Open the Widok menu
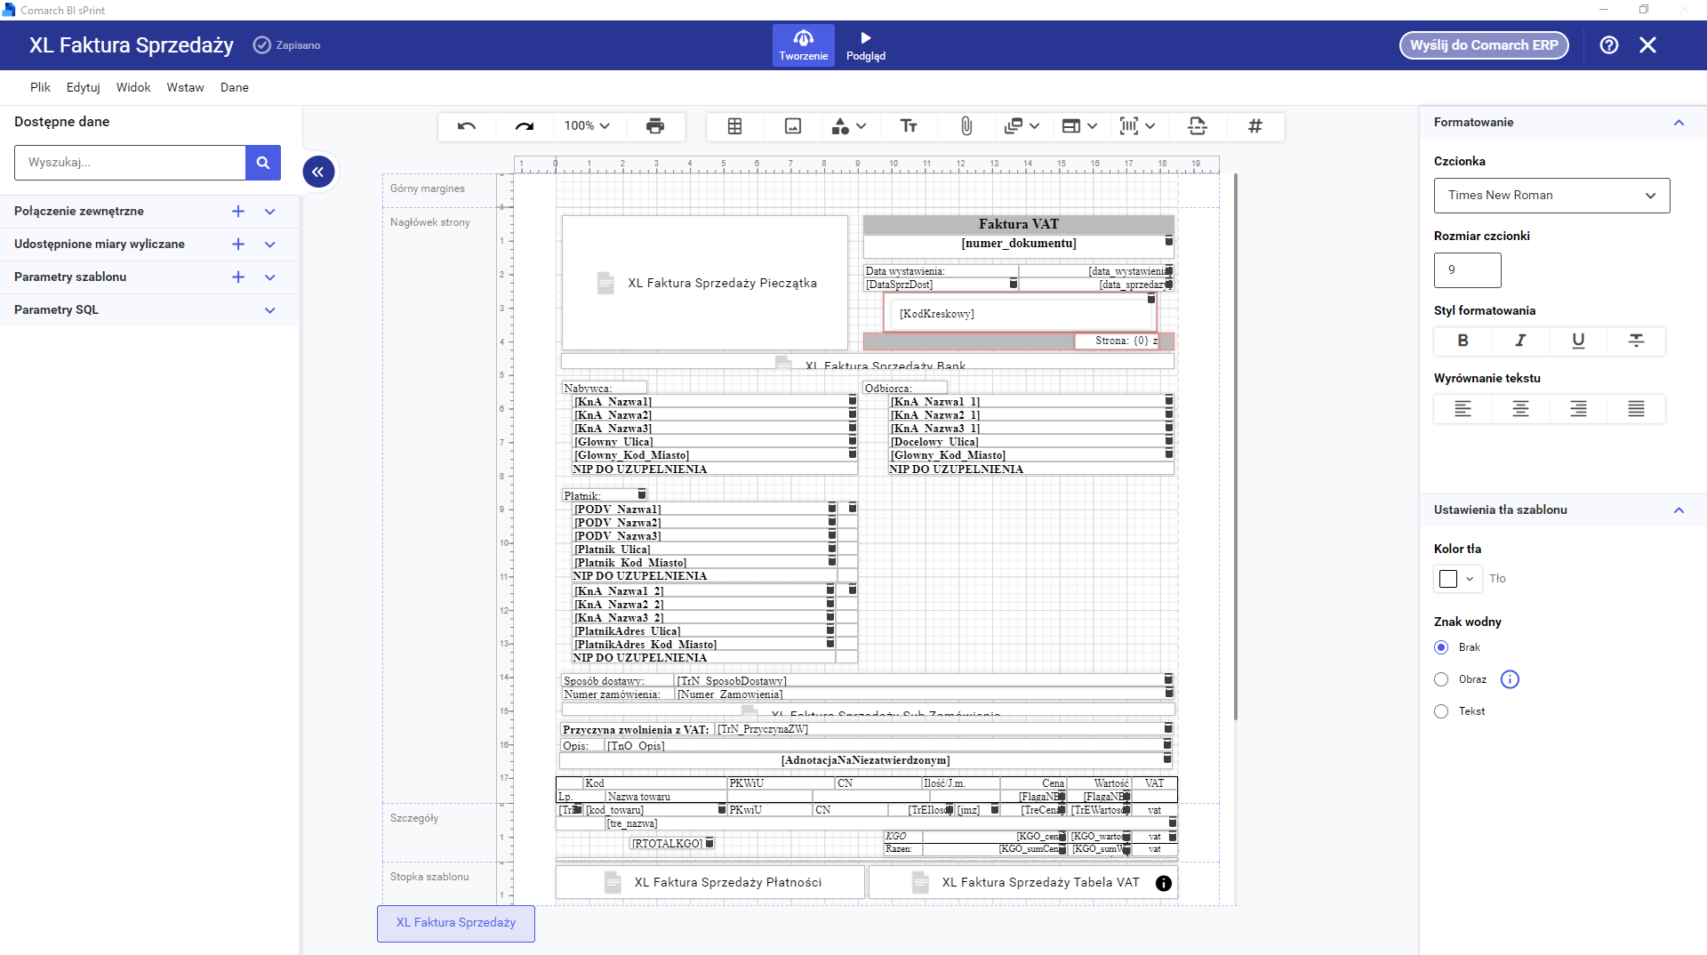 coord(133,87)
